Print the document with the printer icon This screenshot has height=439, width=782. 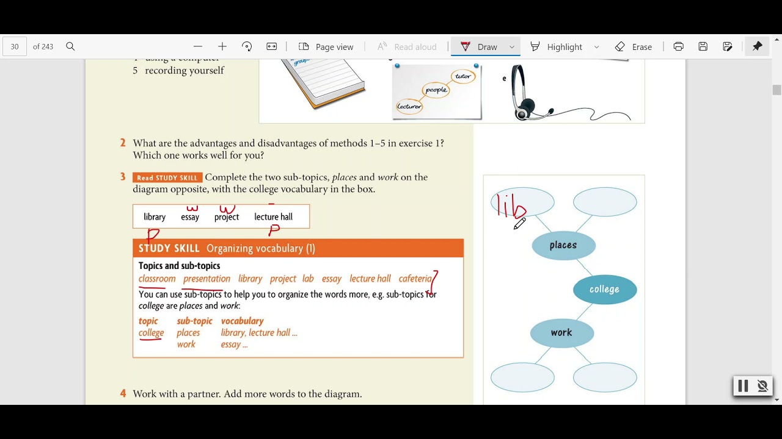[x=678, y=46]
